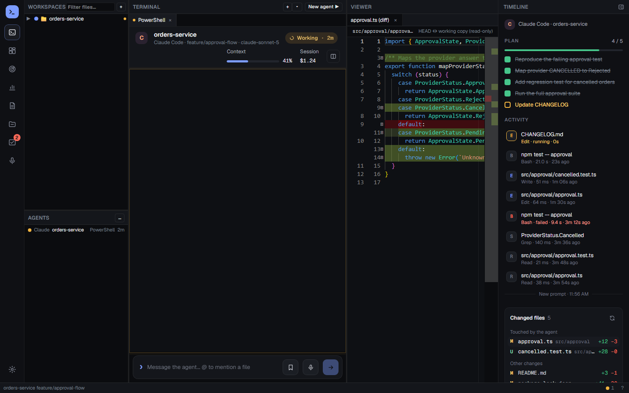629x393 pixels.
Task: Open README.md under Other changes
Action: [563, 373]
